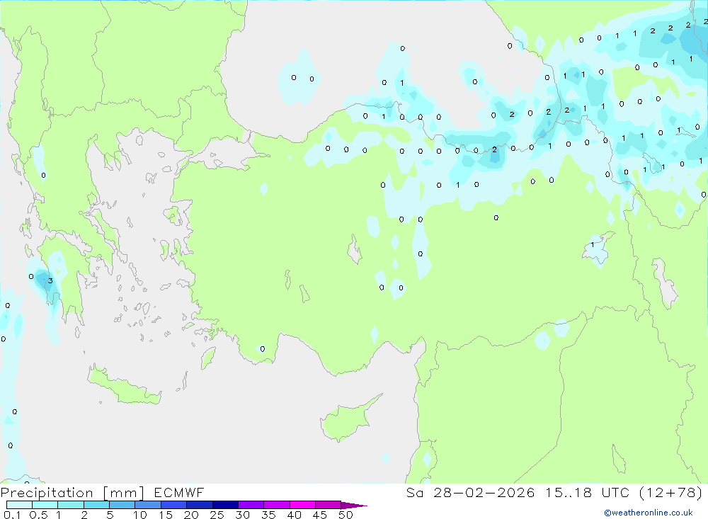This screenshot has height=519, width=708.
Task: Click the date 'Sa 28-02-2026'
Action: coord(470,492)
